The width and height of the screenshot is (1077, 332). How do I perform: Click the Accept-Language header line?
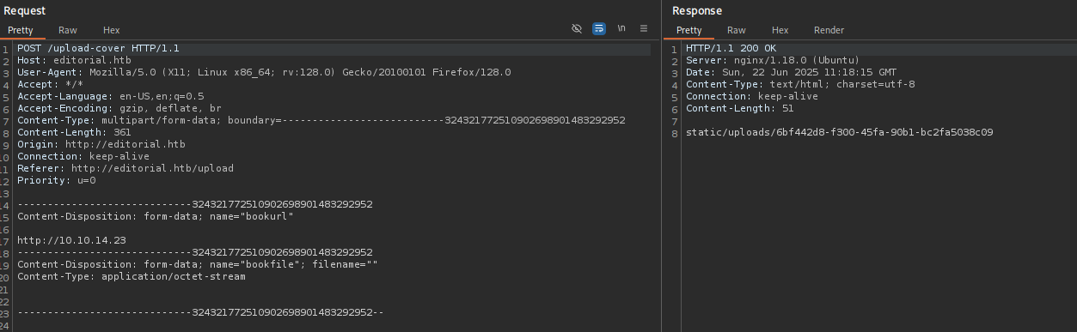pyautogui.click(x=111, y=97)
